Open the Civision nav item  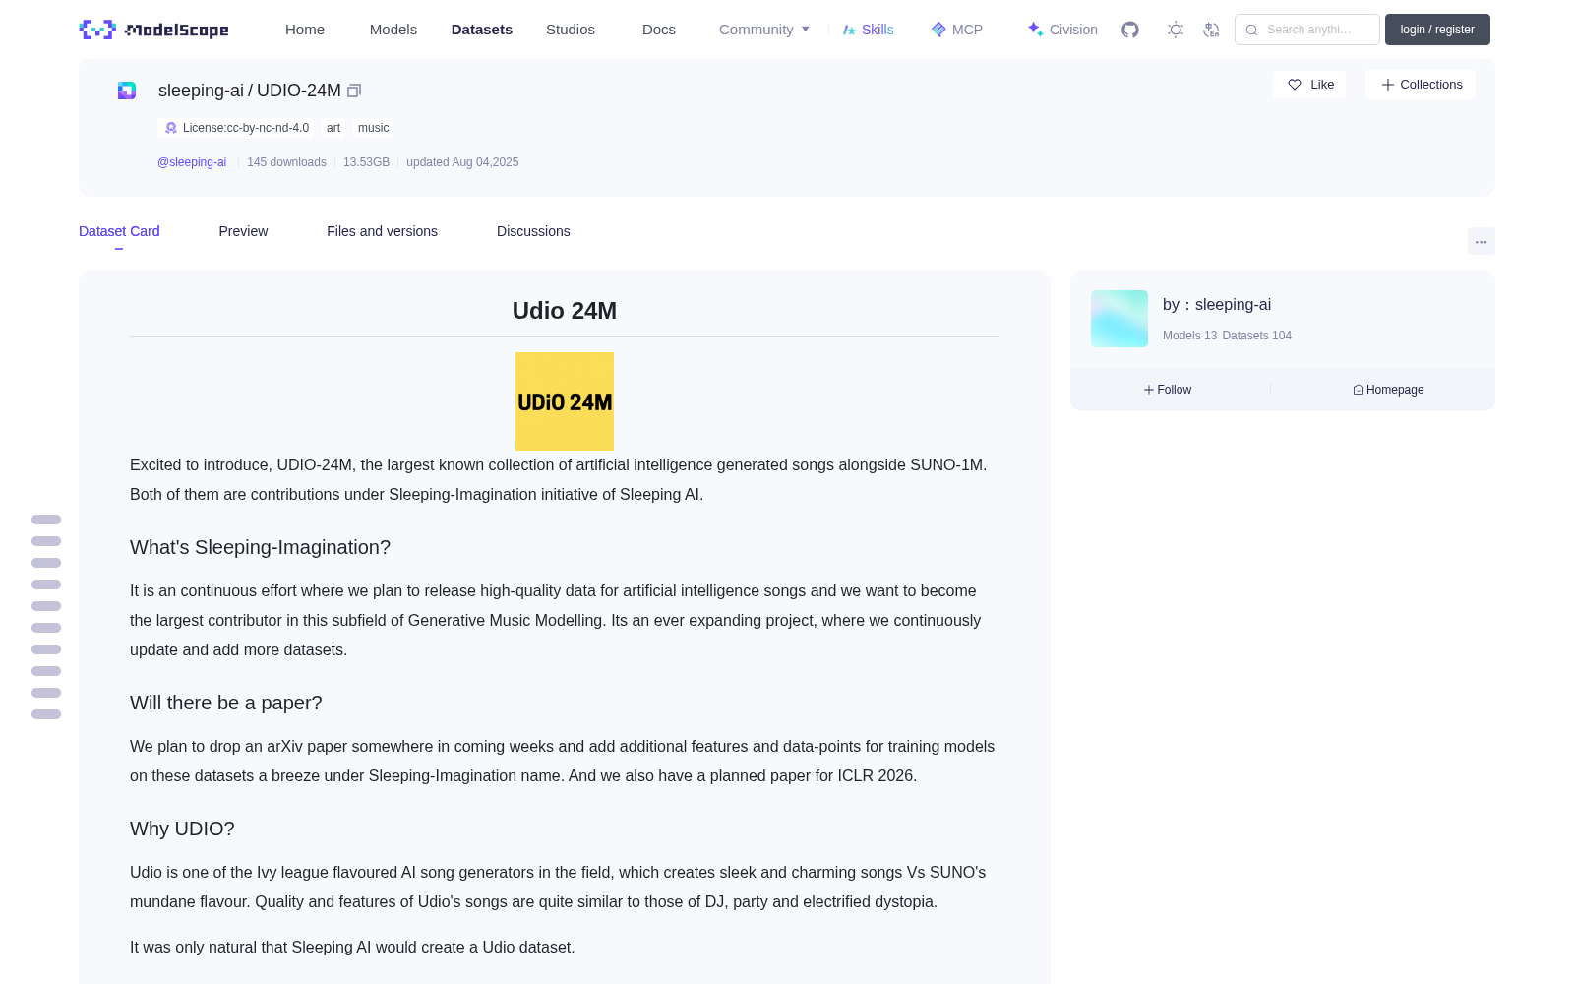click(1062, 30)
